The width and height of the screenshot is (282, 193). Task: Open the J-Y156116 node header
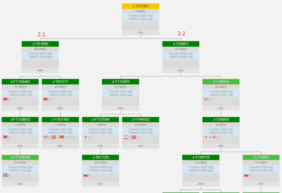click(x=201, y=157)
